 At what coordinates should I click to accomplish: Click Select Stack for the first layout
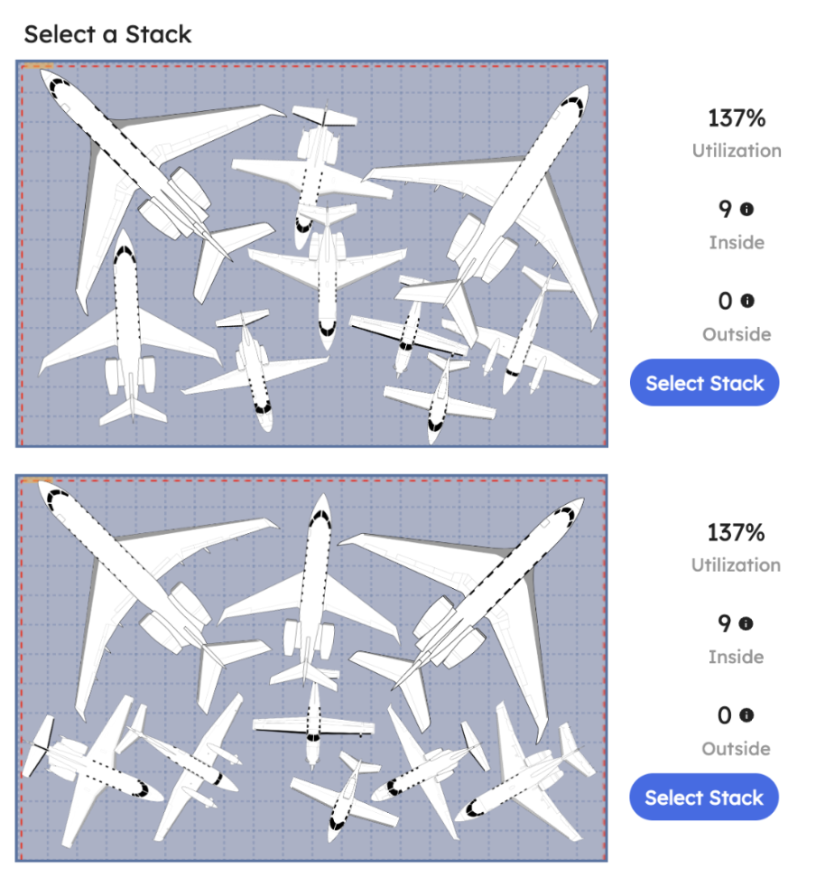click(x=704, y=383)
